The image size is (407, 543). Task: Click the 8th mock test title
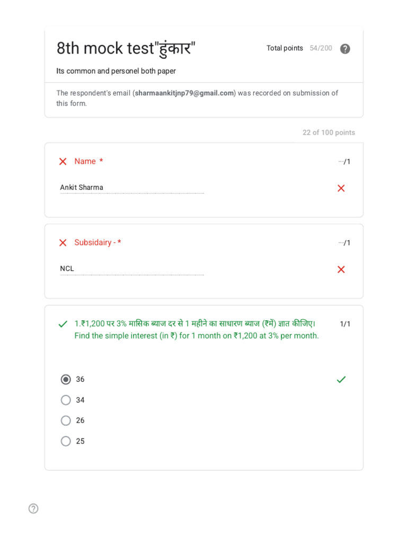point(126,49)
